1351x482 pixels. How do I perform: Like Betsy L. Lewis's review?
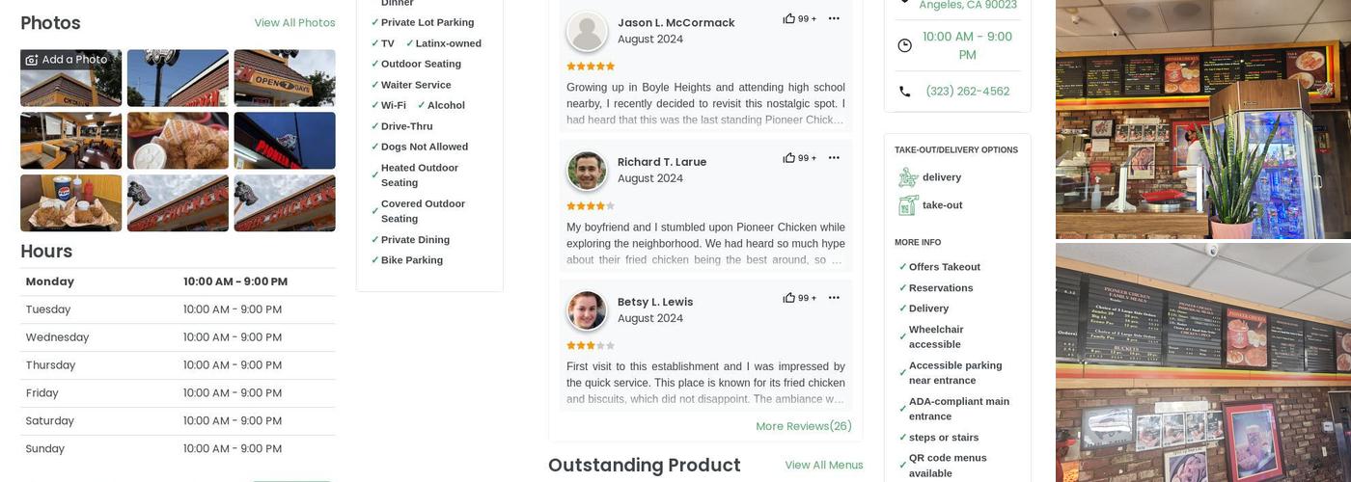point(789,298)
